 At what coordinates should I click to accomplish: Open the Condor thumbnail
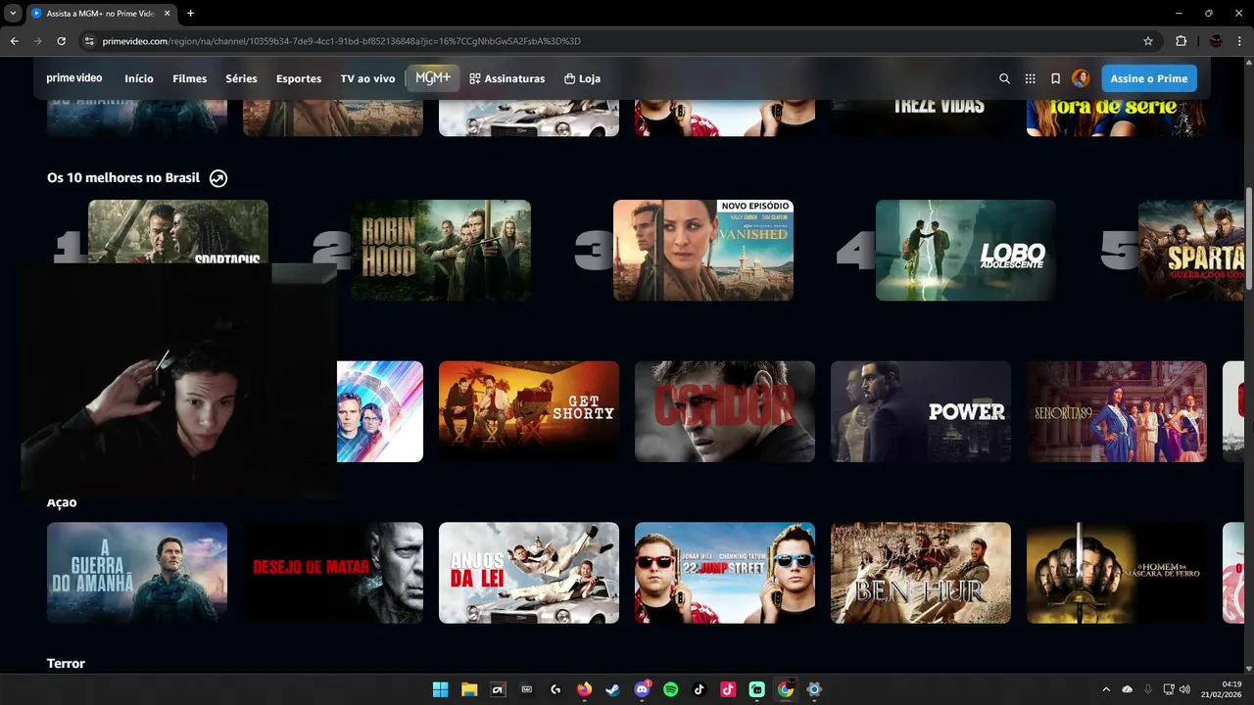click(x=725, y=411)
